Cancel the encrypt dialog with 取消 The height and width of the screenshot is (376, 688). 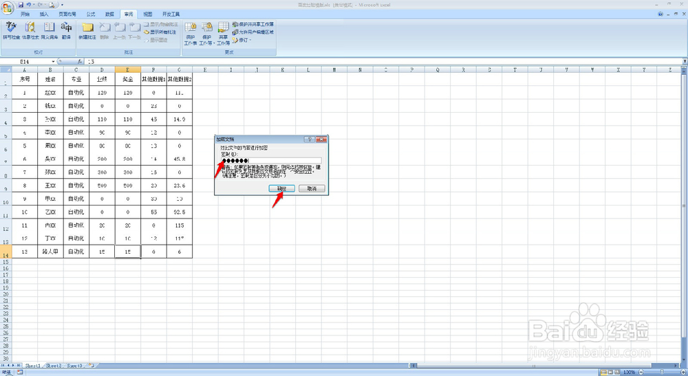[312, 188]
